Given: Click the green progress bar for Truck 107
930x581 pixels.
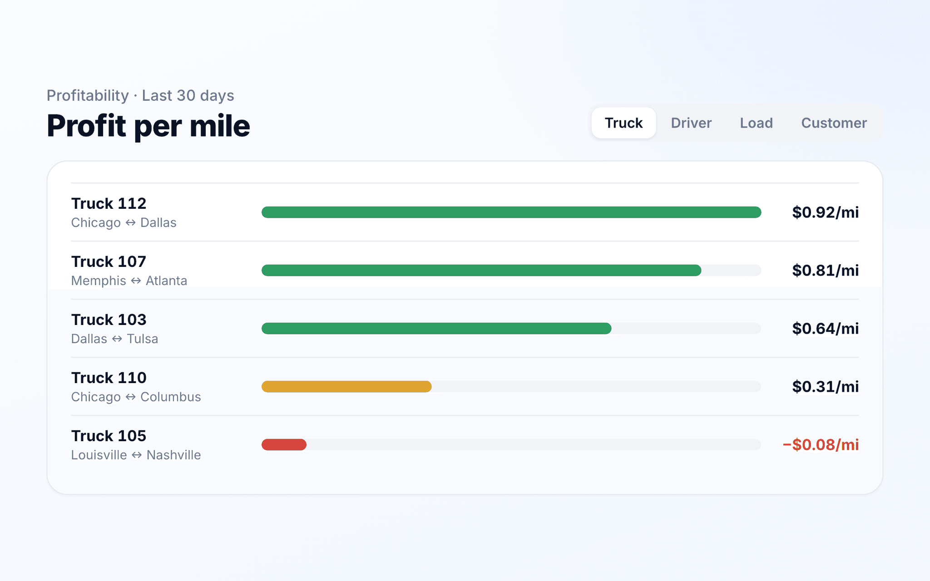Looking at the screenshot, I should pos(481,271).
